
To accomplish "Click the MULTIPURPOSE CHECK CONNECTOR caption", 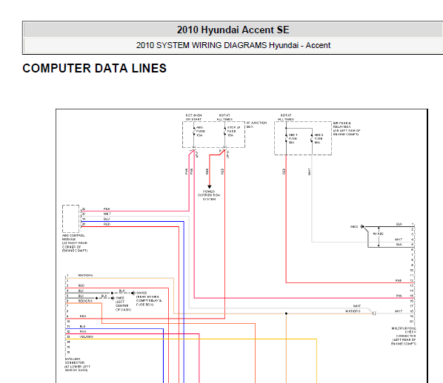I will [x=404, y=336].
